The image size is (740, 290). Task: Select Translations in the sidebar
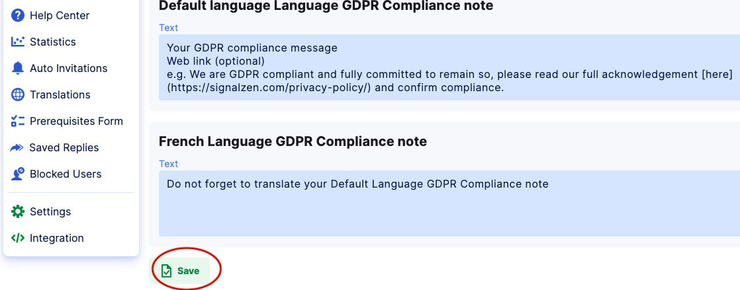(x=60, y=94)
